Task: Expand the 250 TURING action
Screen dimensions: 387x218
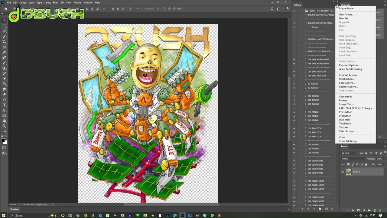Action: pos(306,104)
